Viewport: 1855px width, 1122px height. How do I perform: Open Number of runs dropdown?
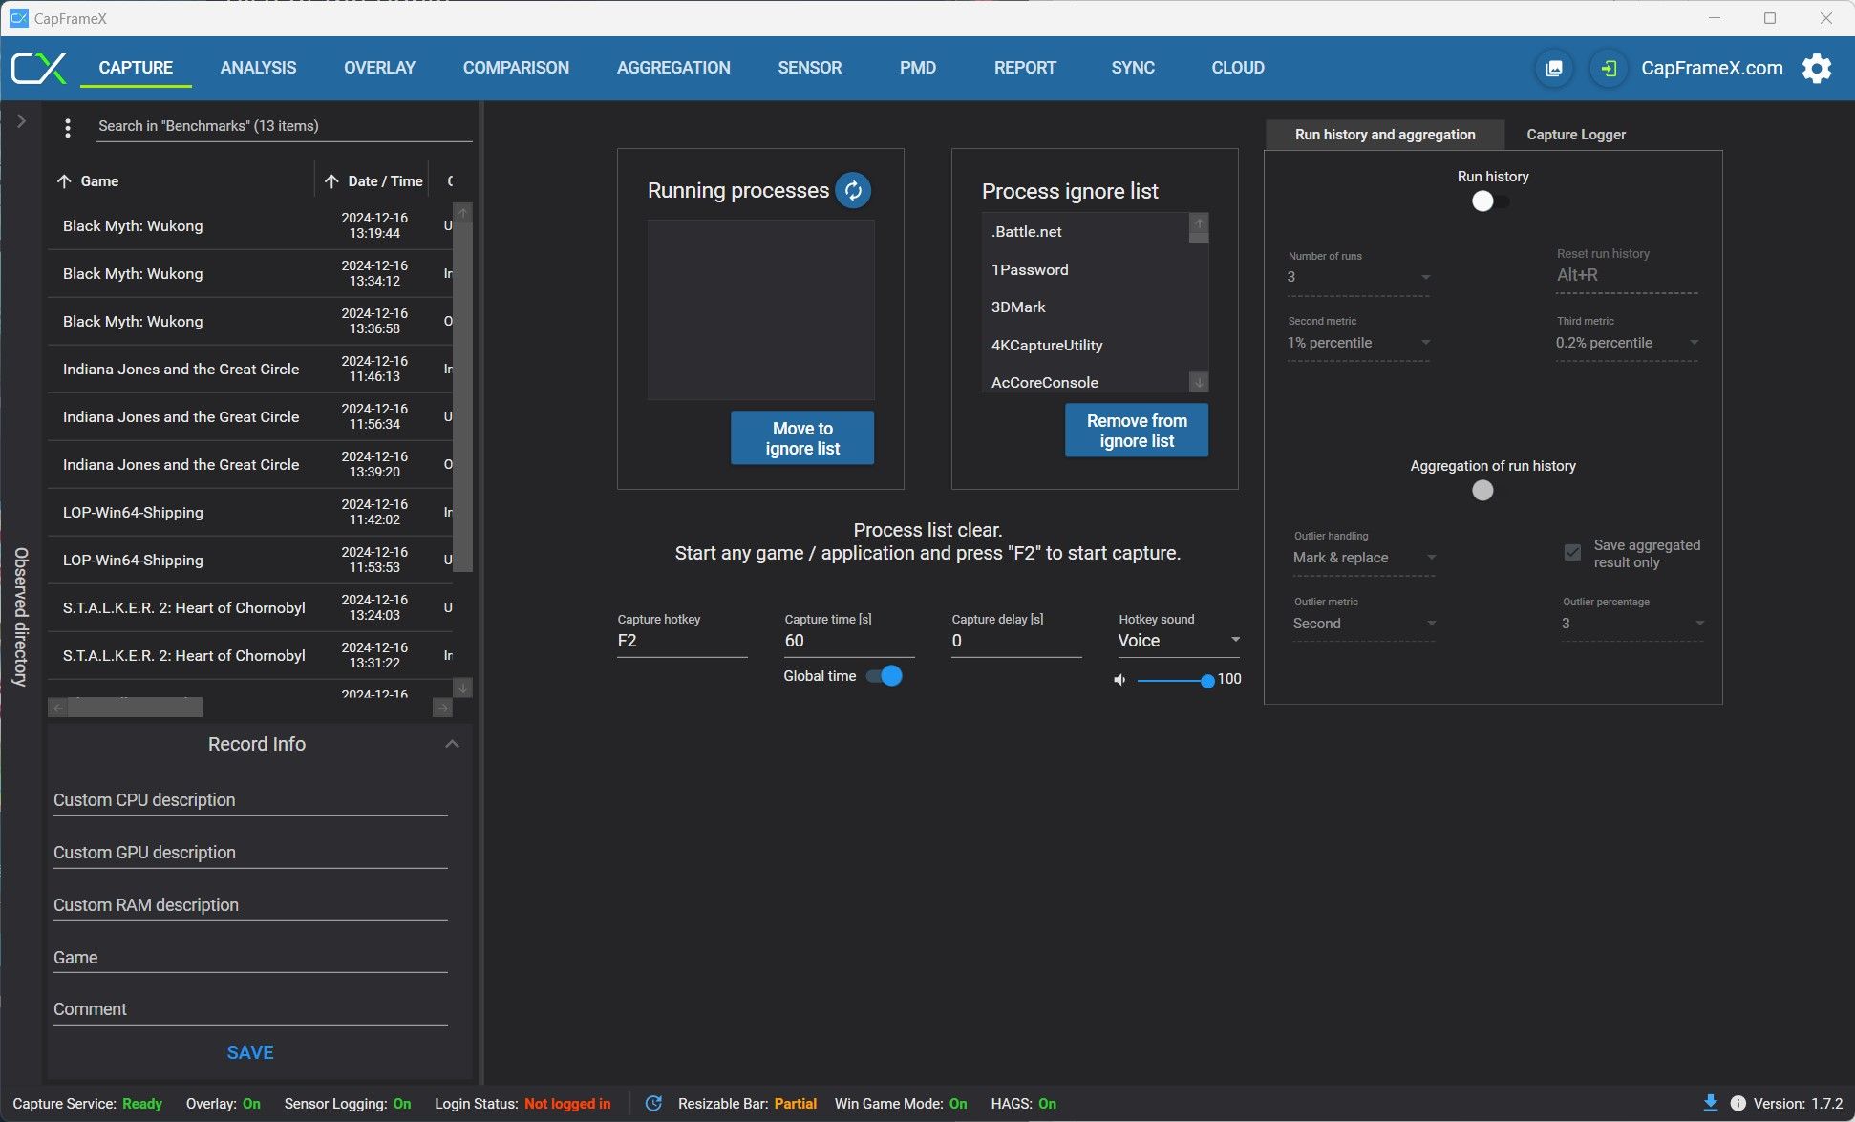(1358, 277)
